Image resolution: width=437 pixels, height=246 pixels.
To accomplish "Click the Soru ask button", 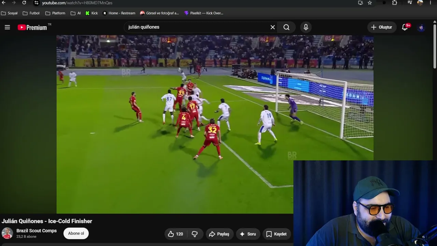I will 248,234.
